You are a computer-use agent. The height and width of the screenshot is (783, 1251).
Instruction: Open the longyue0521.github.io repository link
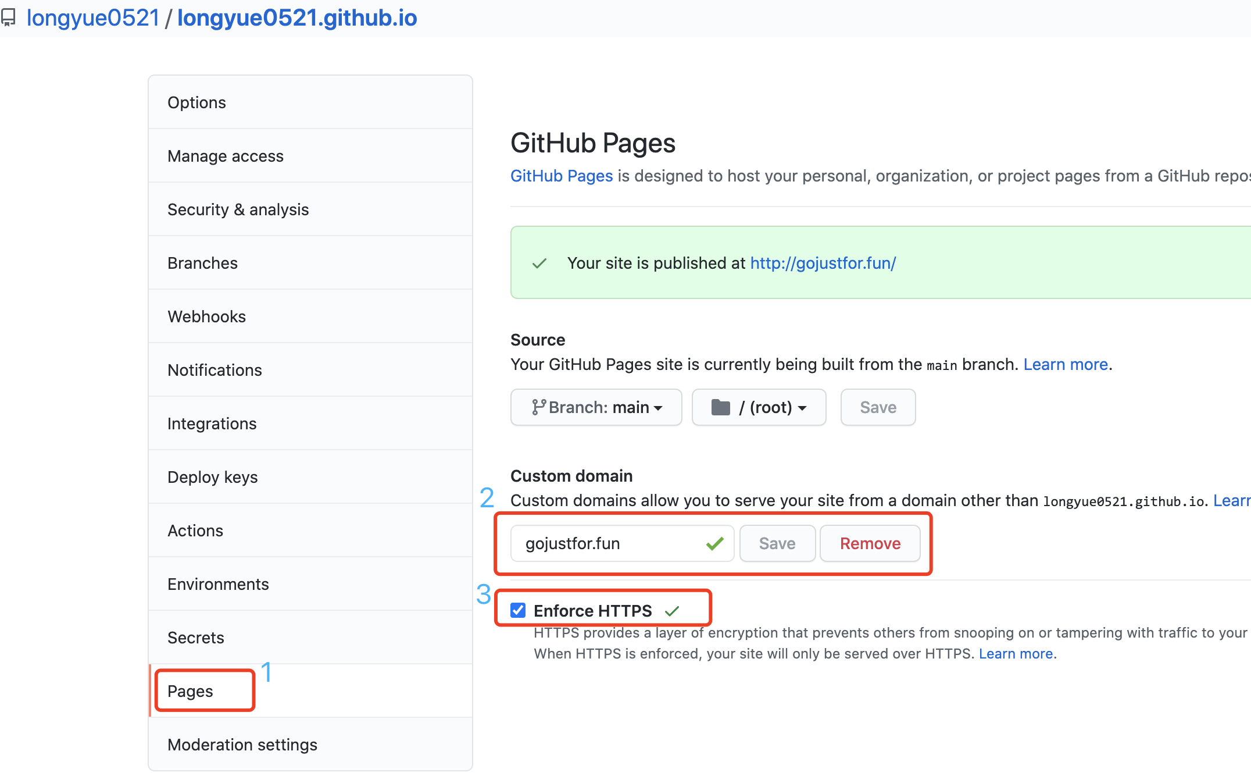(x=297, y=17)
